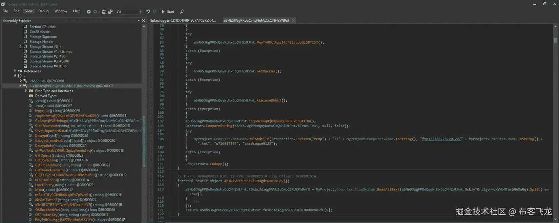The width and height of the screenshot is (559, 223).
Task: Select Storage Stream #2: #US tree item
Action: pyautogui.click(x=47, y=56)
